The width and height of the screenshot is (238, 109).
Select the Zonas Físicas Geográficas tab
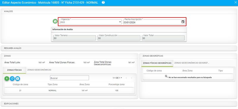(157, 63)
